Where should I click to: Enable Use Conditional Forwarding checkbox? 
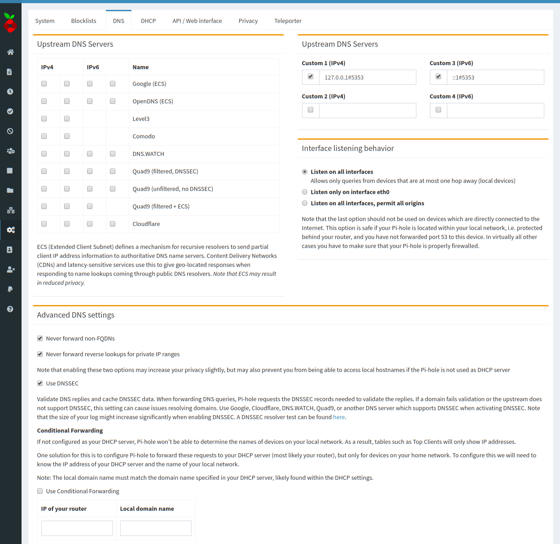coord(40,491)
